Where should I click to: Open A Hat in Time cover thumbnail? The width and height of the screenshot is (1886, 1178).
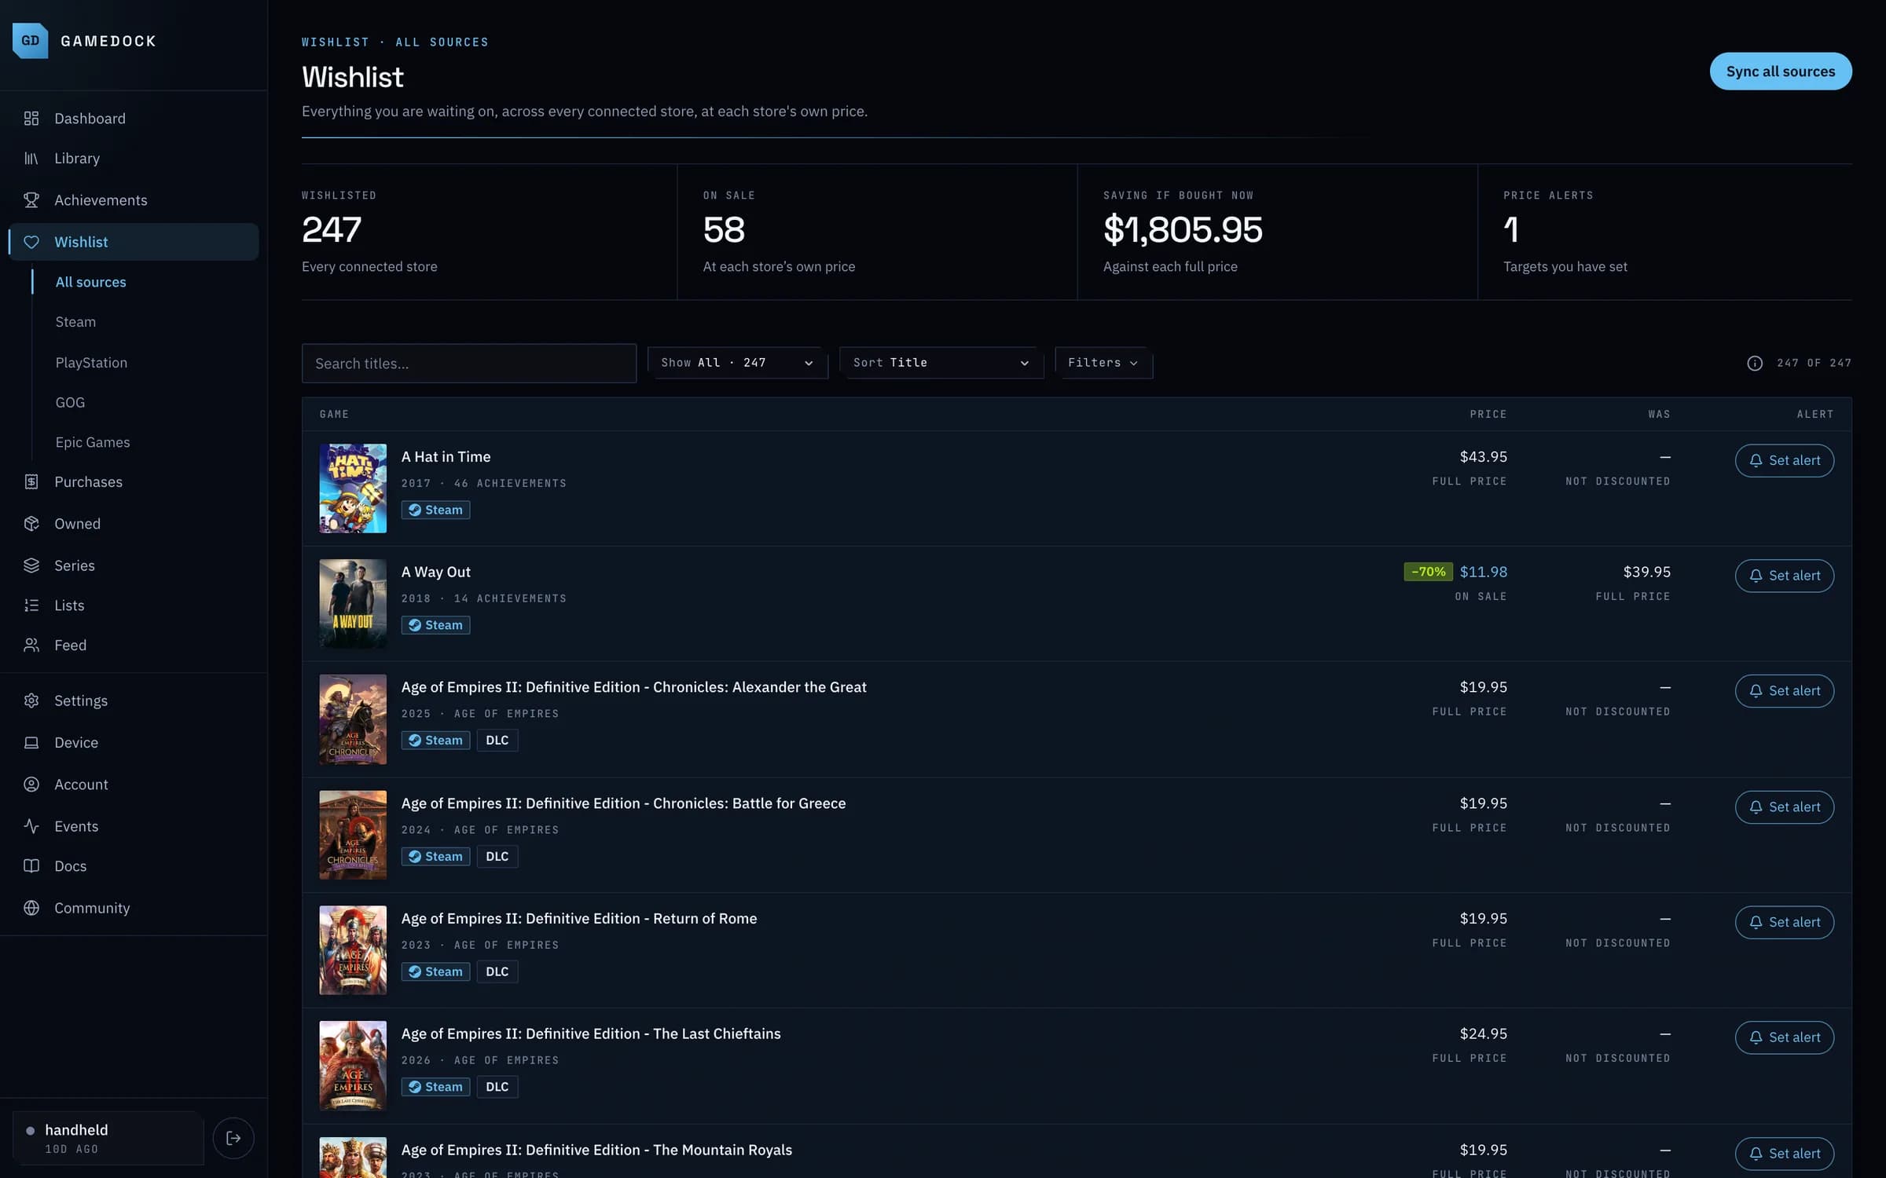pos(353,488)
